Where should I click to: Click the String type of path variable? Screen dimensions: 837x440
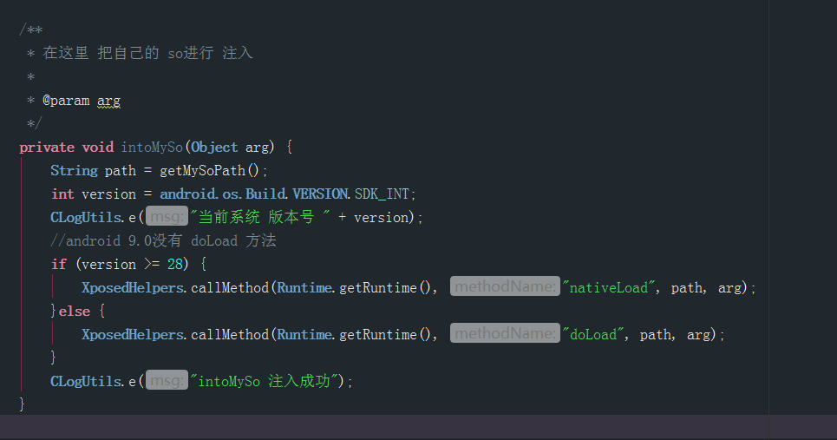[x=74, y=170]
